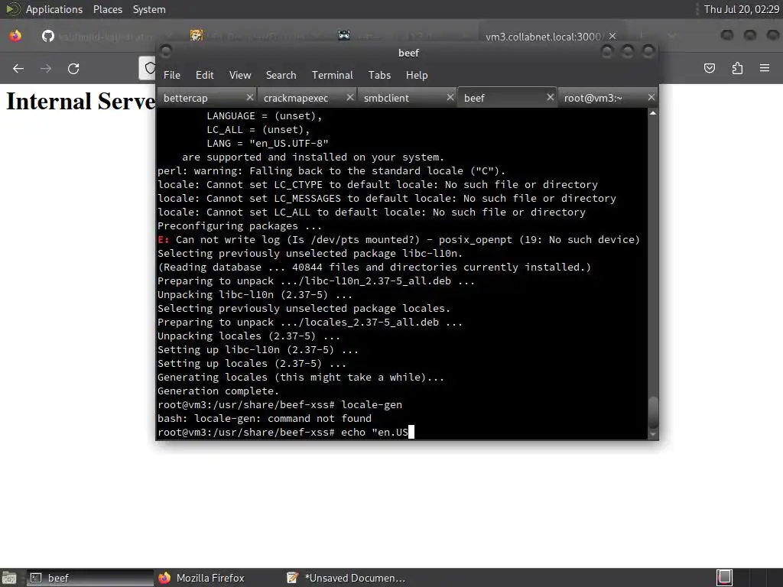Click the terminal line 'Generation complete.'
Viewport: 783px width, 587px height.
pyautogui.click(x=218, y=391)
